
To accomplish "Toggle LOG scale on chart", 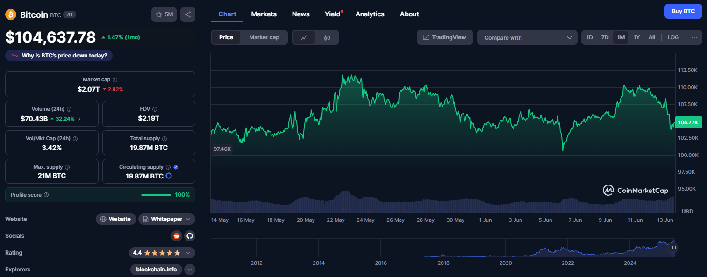I will [673, 37].
